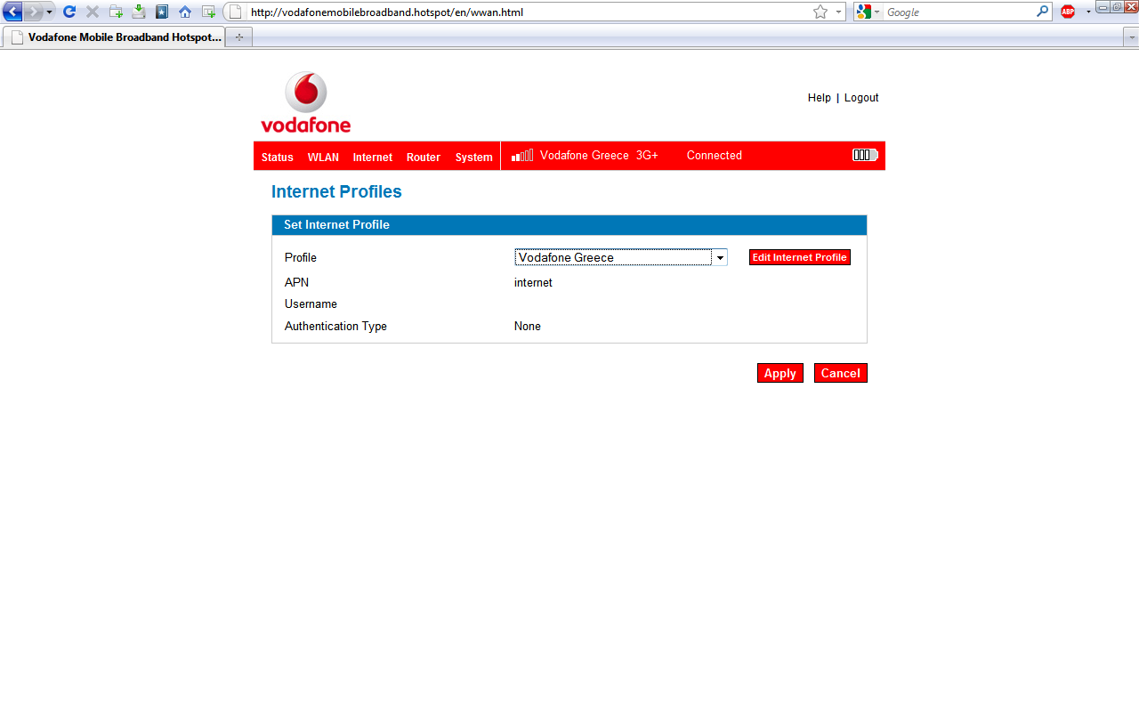Expand the Profile dropdown showing Vodafone Greece

(x=621, y=257)
